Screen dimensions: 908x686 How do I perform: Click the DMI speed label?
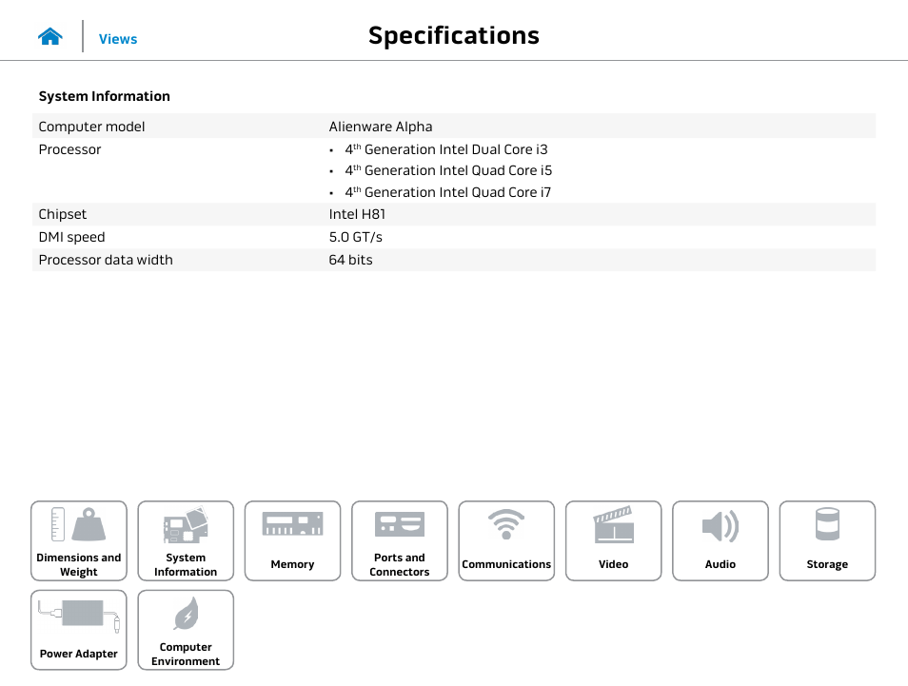pyautogui.click(x=71, y=237)
